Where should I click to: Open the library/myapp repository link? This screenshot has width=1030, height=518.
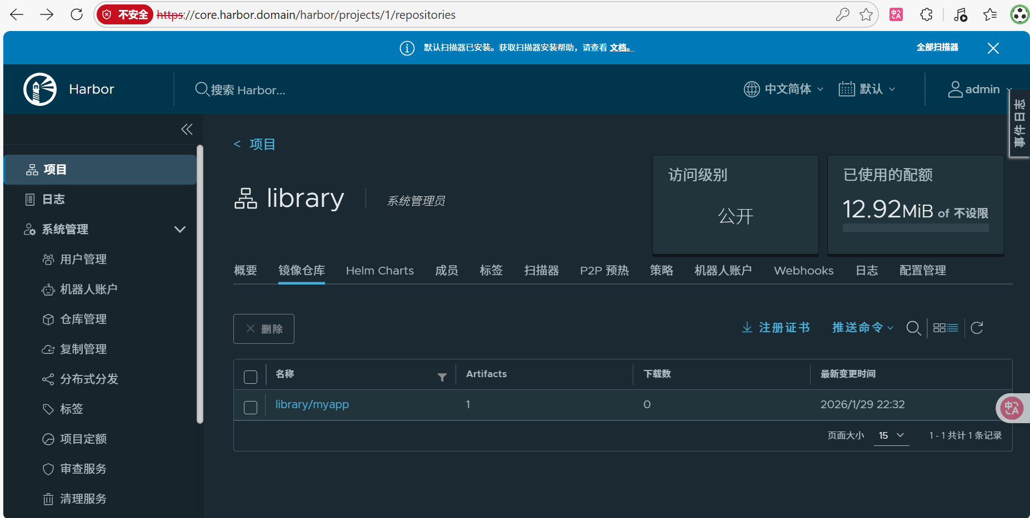[312, 405]
